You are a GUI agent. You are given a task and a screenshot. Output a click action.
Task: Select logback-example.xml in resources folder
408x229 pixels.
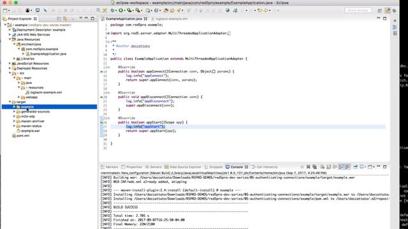coord(46,92)
